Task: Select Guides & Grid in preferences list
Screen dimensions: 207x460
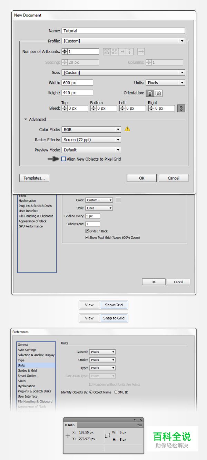Action: click(x=27, y=370)
